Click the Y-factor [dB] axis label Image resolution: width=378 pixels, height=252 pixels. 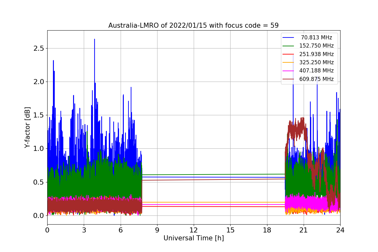(x=28, y=128)
